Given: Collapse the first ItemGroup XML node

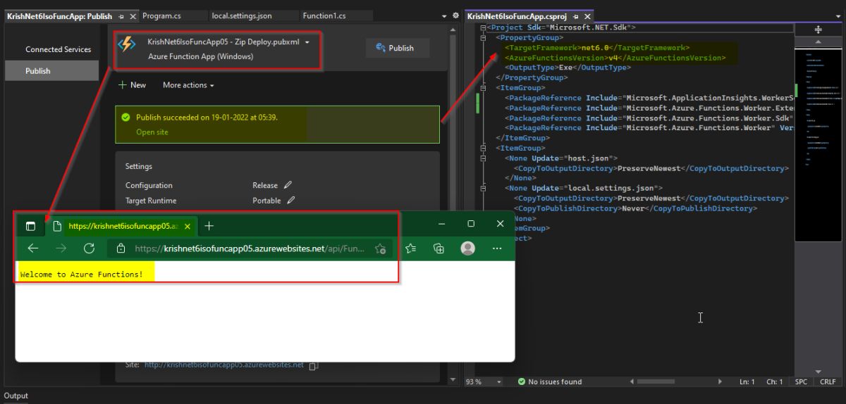Looking at the screenshot, I should tap(483, 88).
